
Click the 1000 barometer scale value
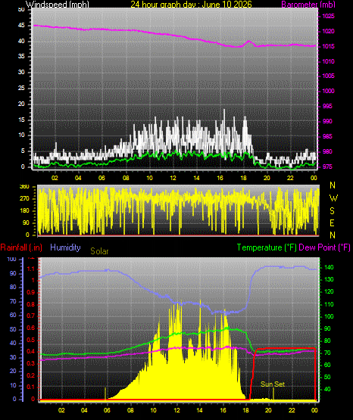pos(328,91)
